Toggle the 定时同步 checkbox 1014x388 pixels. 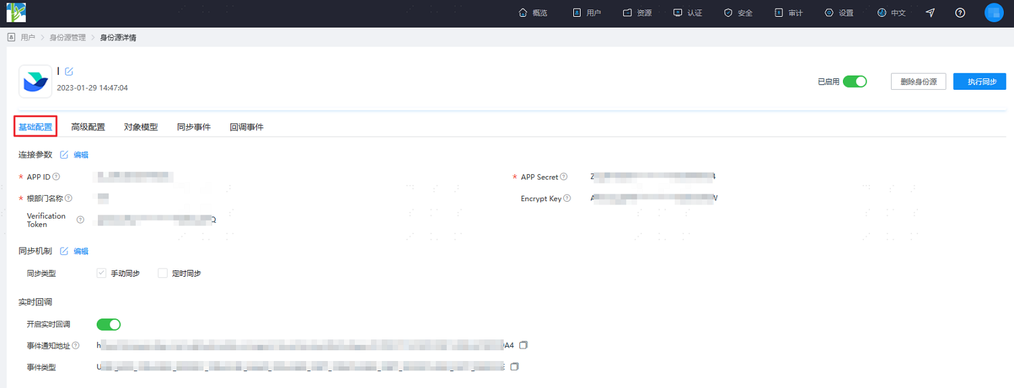tap(162, 273)
